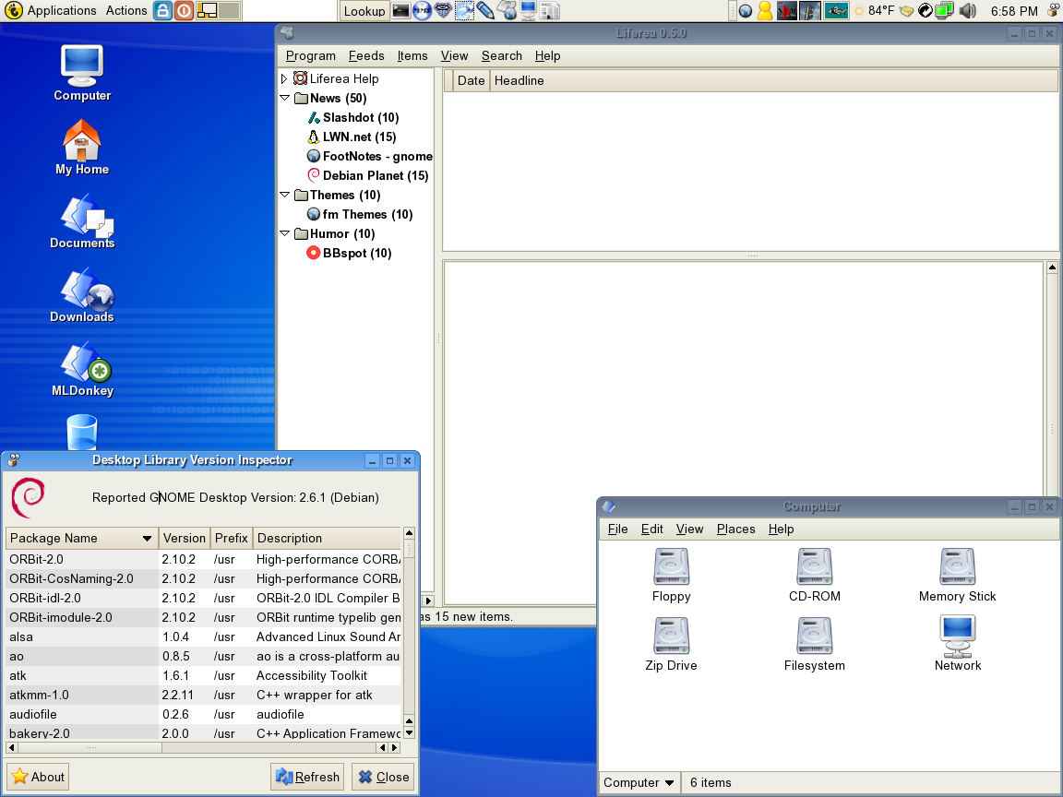This screenshot has height=797, width=1063.
Task: Open the pencil text editor launcher
Action: (484, 10)
